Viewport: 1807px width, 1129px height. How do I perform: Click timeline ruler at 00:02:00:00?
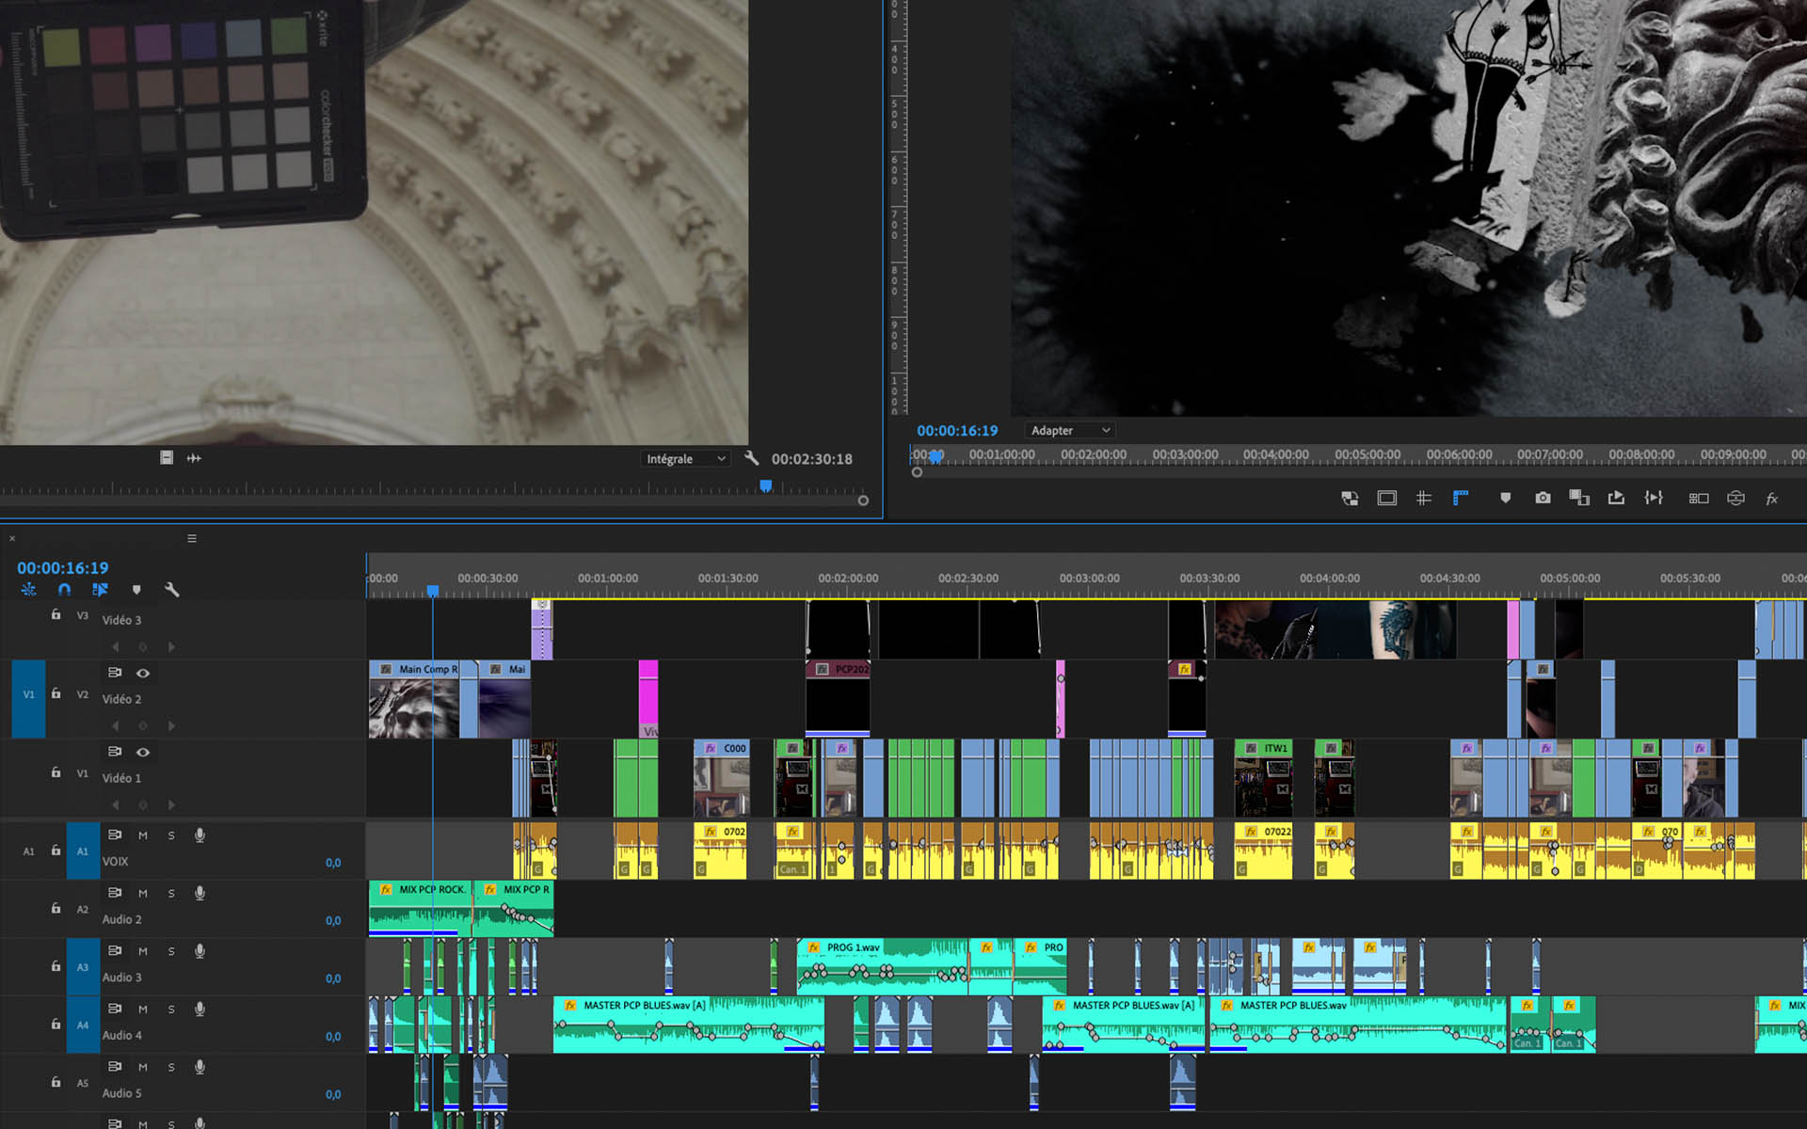pyautogui.click(x=848, y=579)
